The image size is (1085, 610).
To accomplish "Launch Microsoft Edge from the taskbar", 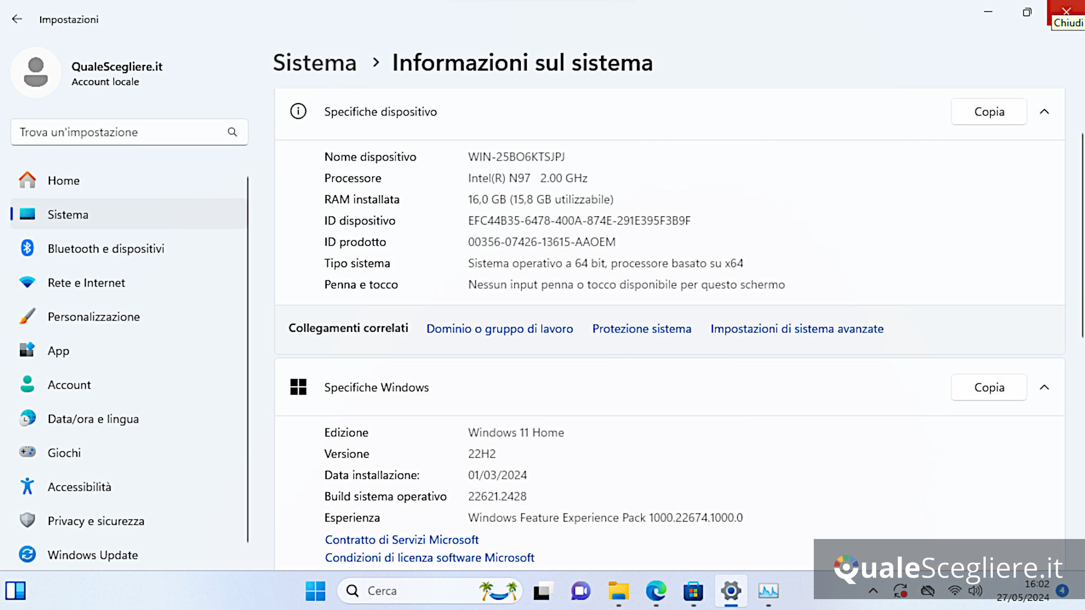I will [x=656, y=591].
